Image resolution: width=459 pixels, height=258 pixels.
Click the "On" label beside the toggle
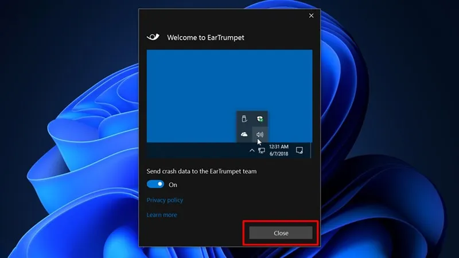click(173, 185)
